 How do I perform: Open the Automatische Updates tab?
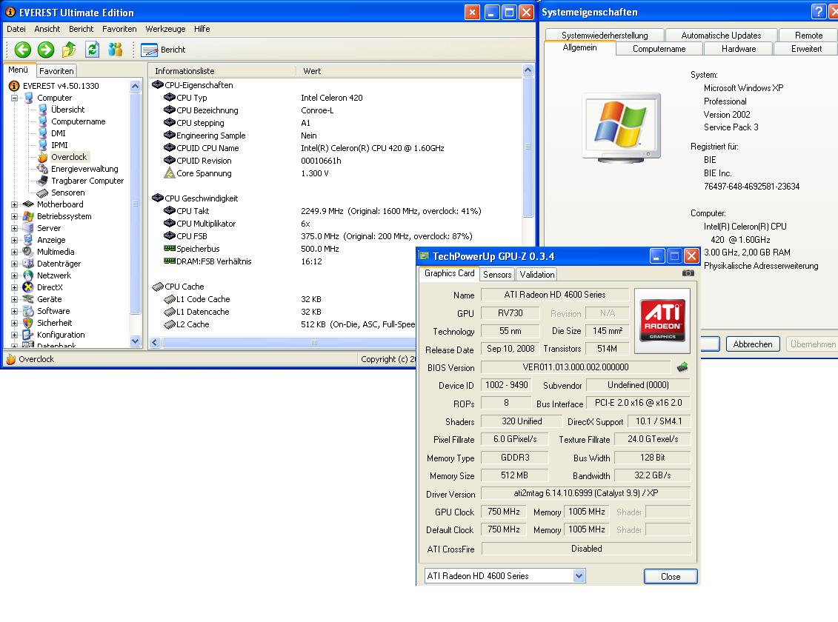[x=721, y=36]
